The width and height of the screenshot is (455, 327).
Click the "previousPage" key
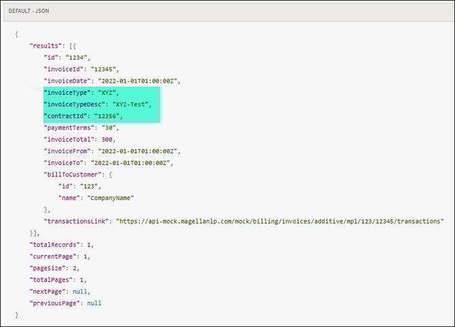(56, 303)
